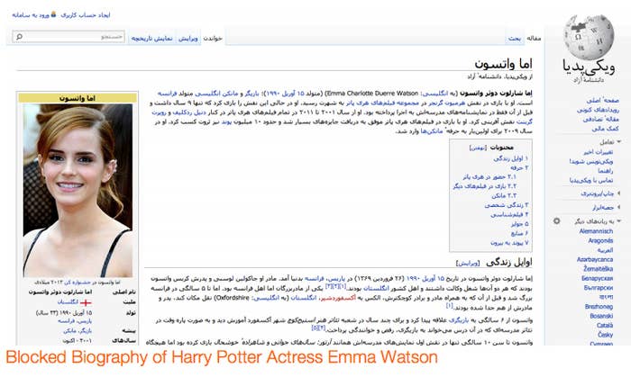631x386 pixels.
Task: Jump to contents entry ۶ منابع
Action: (519, 233)
